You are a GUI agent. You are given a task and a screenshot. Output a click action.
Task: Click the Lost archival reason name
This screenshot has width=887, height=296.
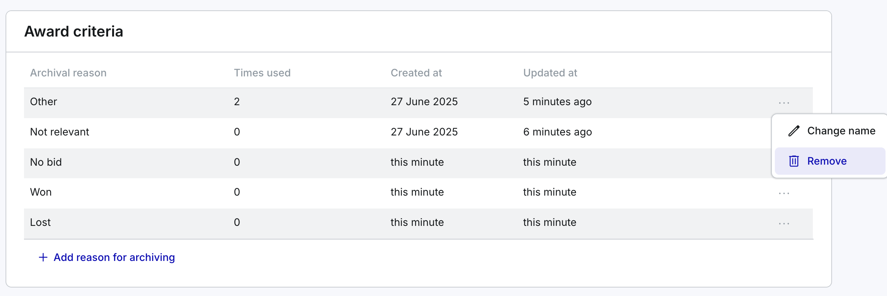40,223
